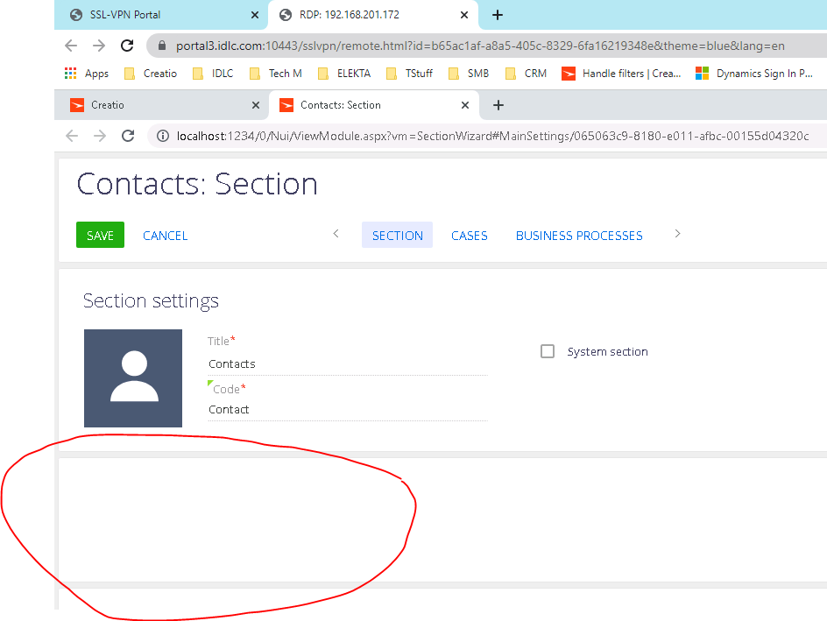Open new tab beside RDP tab
The width and height of the screenshot is (827, 621).
click(x=497, y=15)
